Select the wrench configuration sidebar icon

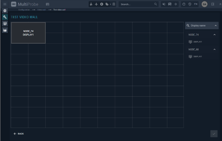(x=5, y=17)
